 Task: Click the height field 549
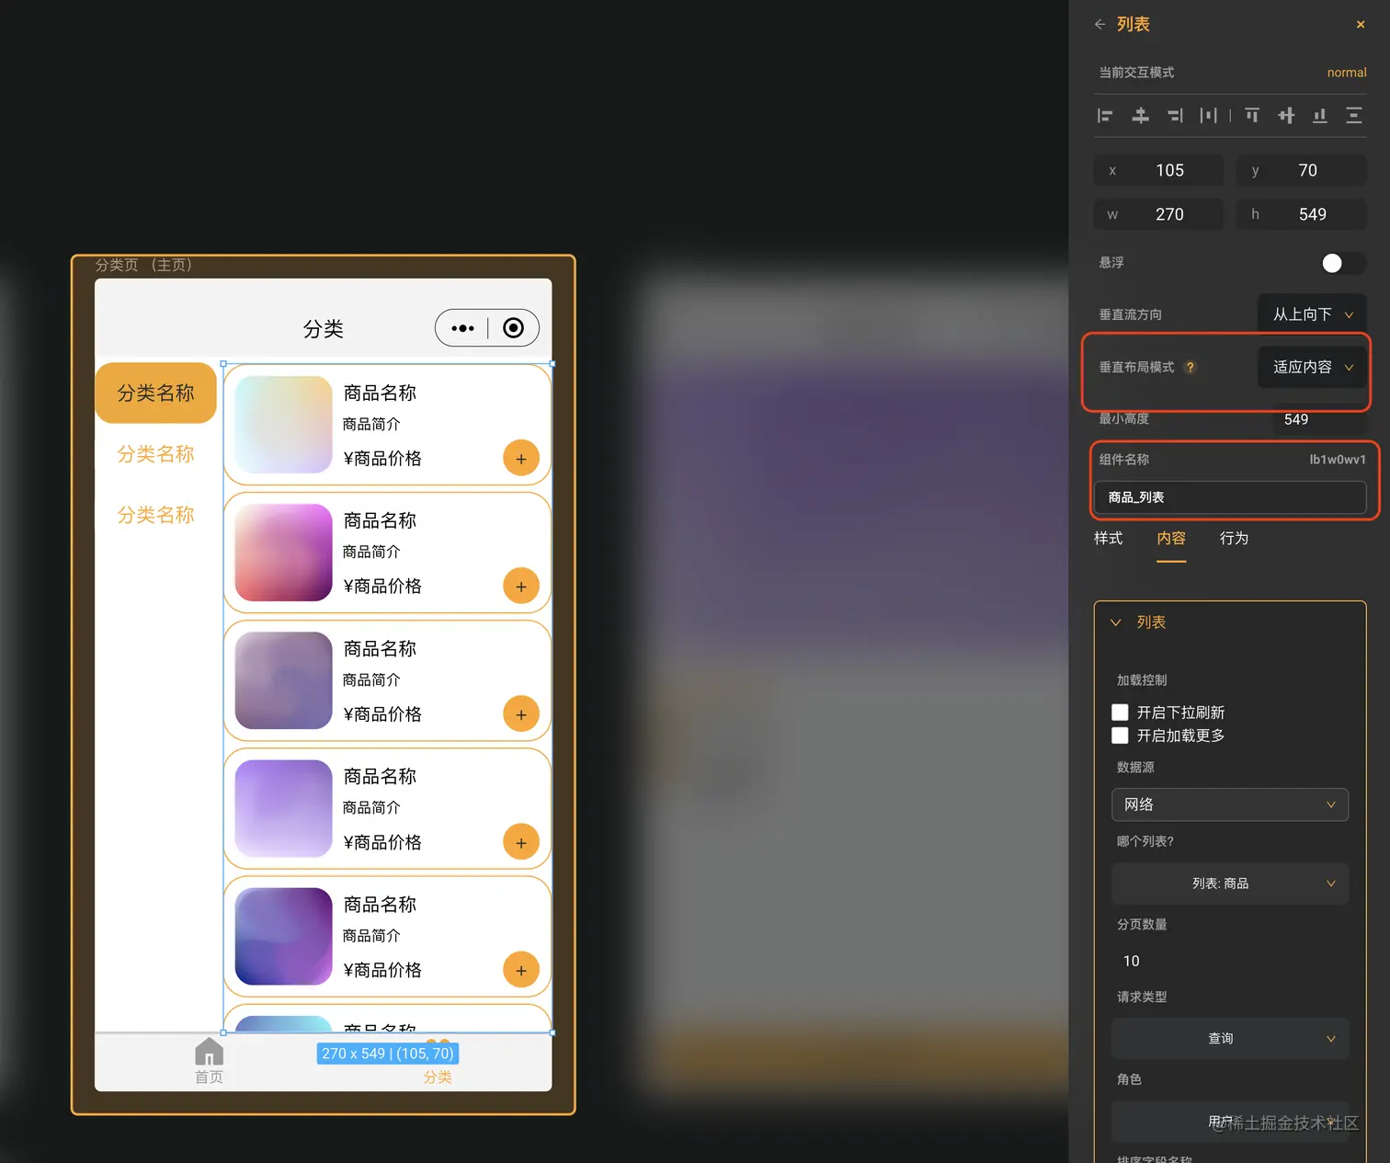pos(1302,214)
